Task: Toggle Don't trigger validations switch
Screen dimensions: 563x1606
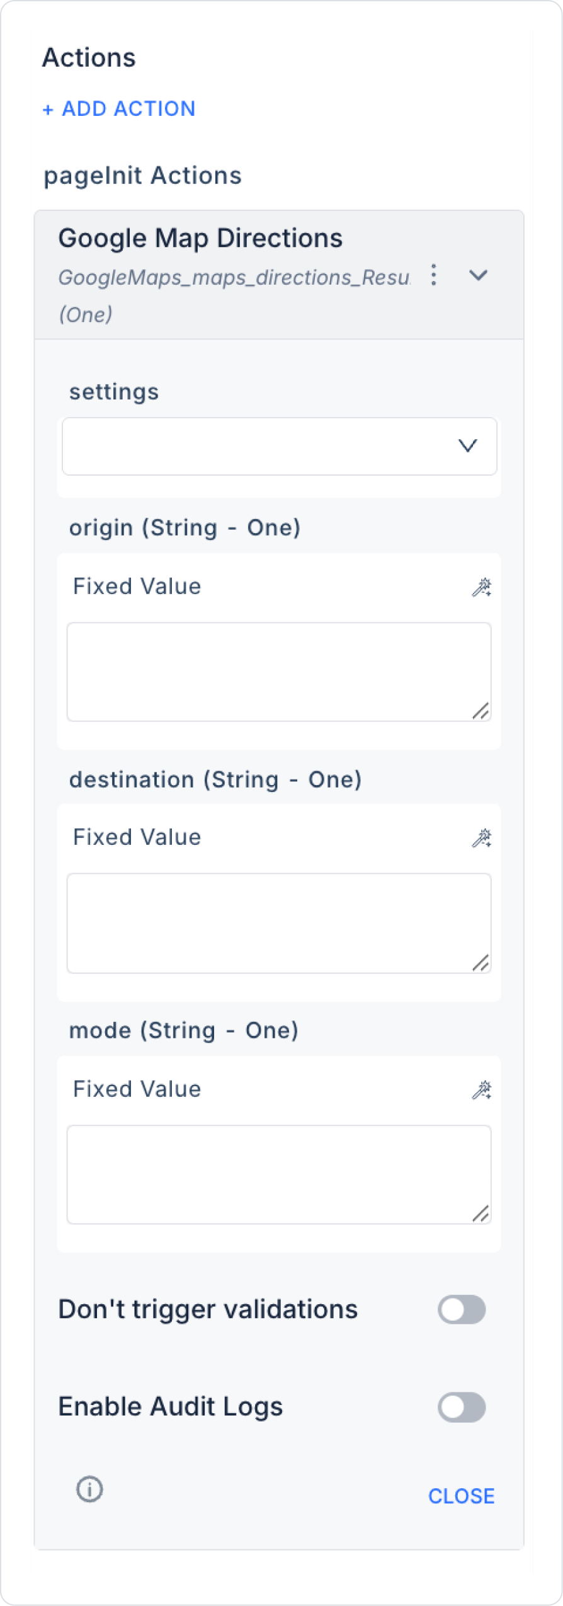Action: 461,1309
